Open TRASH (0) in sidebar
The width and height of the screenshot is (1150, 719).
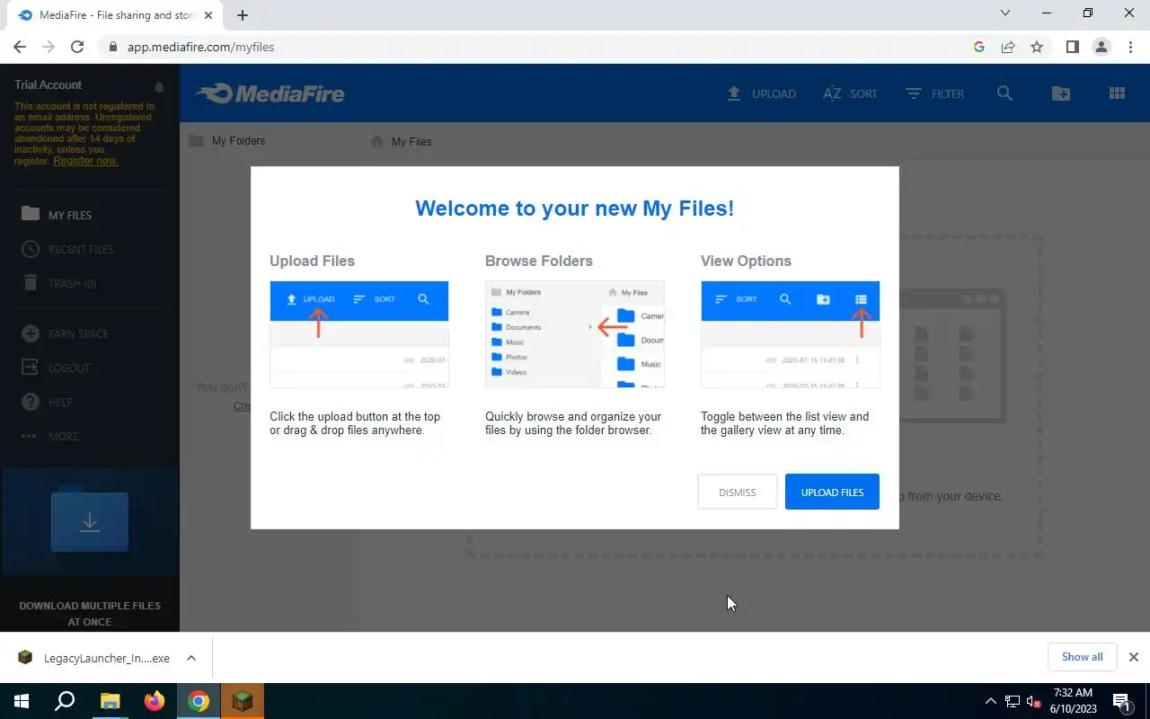(x=58, y=283)
